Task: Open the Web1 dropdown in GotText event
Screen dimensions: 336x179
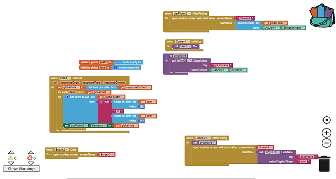Action: pos(65,78)
